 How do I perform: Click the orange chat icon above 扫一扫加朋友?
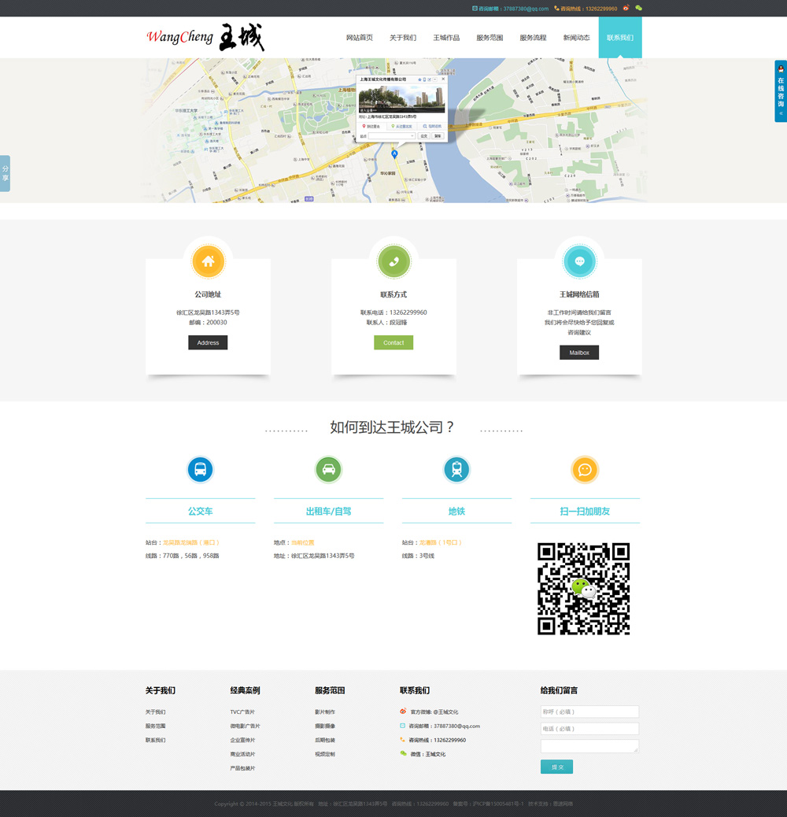click(585, 469)
